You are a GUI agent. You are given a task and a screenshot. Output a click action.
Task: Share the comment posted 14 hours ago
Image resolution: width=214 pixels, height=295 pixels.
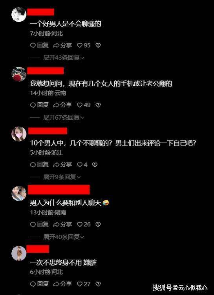click(x=62, y=105)
